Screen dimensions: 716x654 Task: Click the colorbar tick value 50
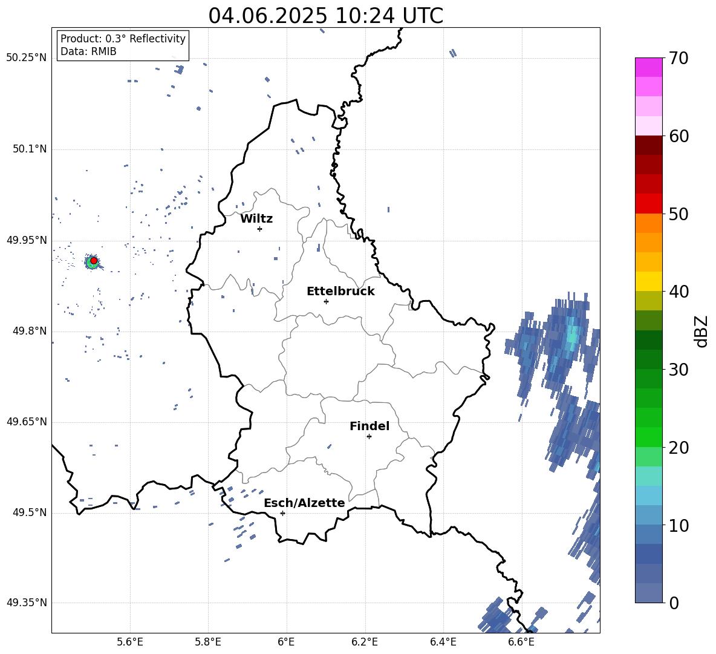[679, 214]
